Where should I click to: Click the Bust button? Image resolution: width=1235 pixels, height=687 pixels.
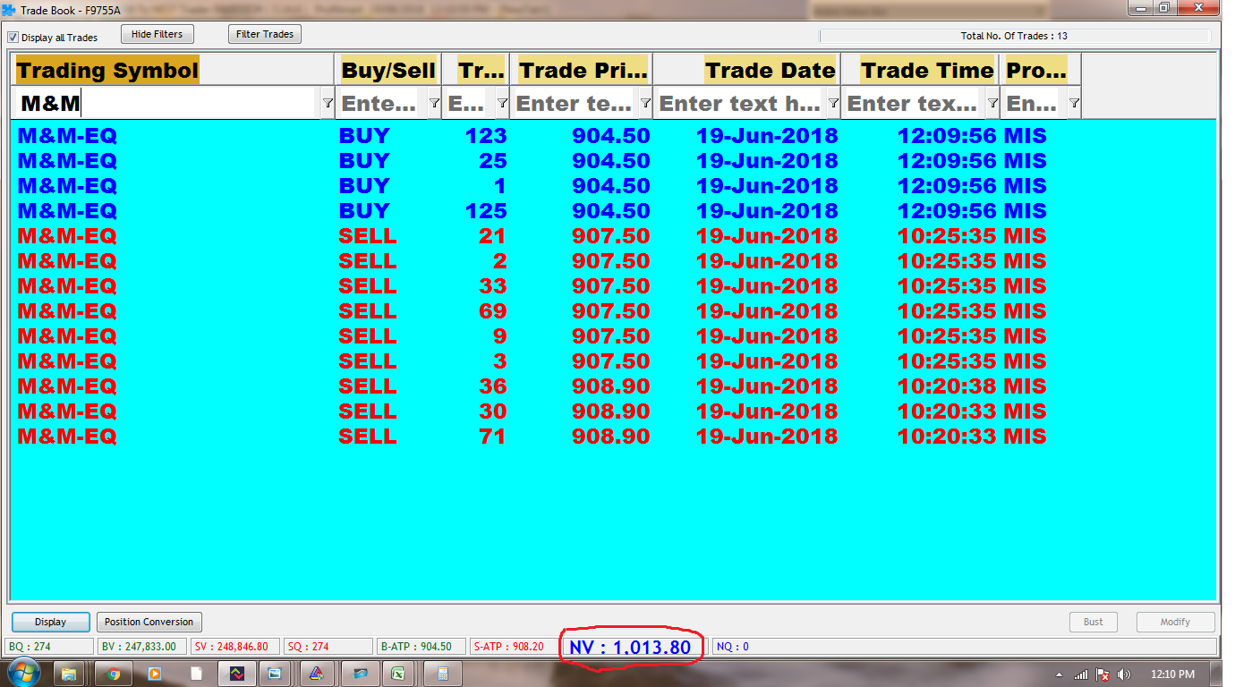pyautogui.click(x=1094, y=622)
